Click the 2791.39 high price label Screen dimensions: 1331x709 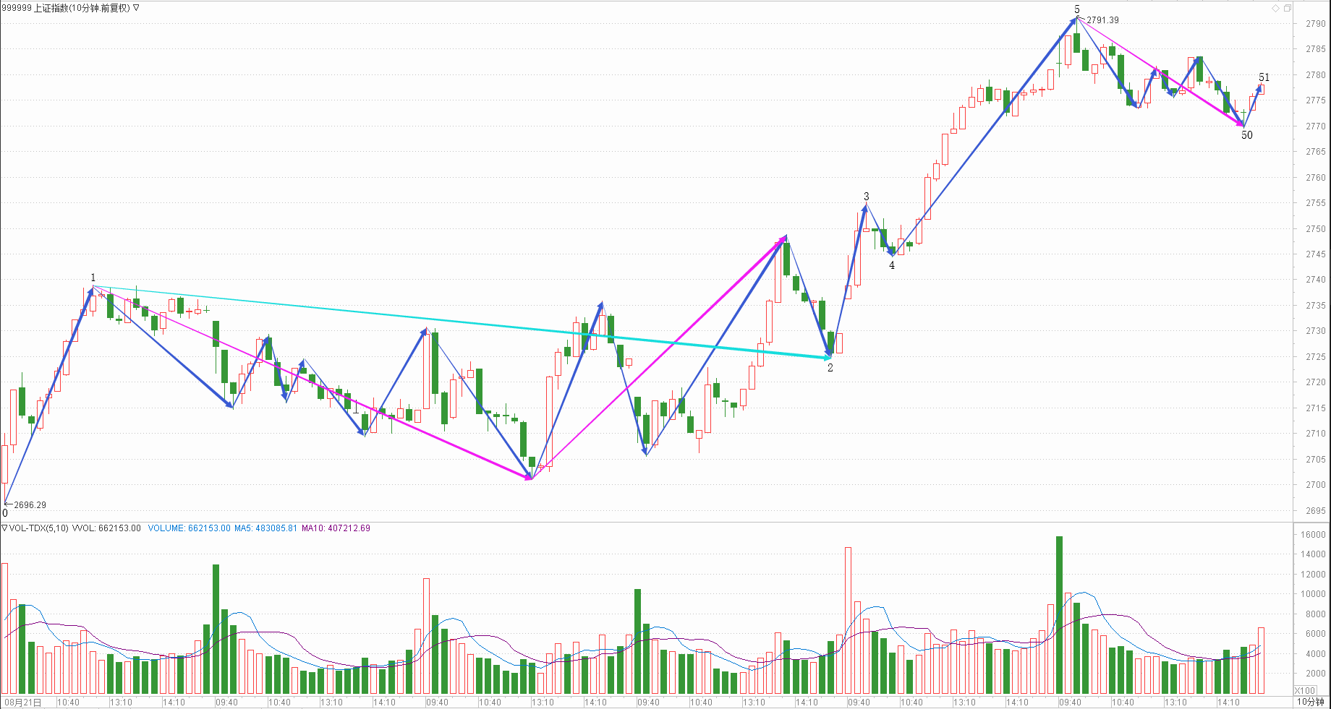[1102, 20]
